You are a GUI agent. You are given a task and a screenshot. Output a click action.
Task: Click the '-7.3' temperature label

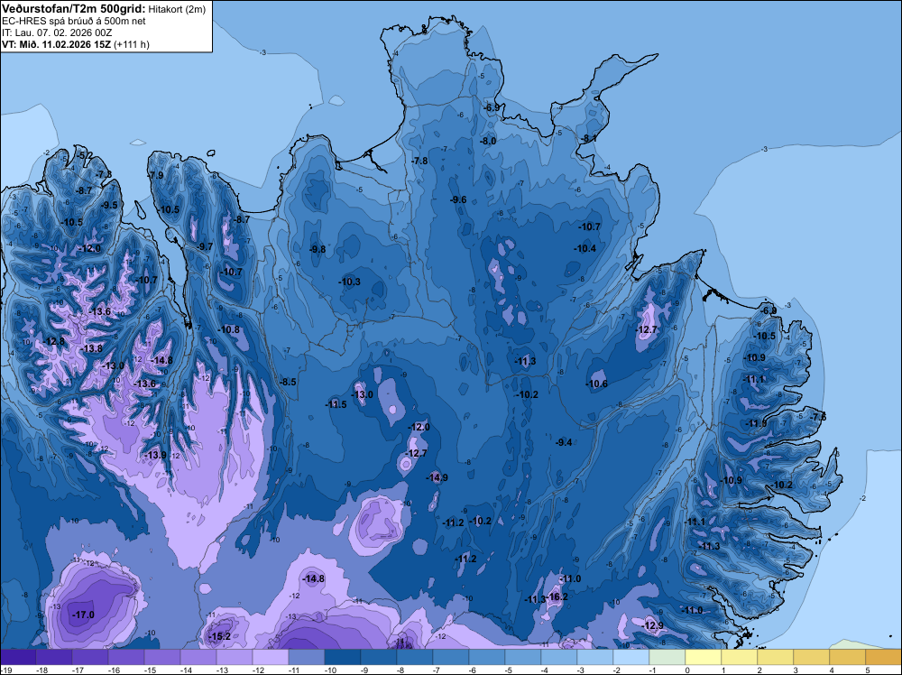[104, 174]
